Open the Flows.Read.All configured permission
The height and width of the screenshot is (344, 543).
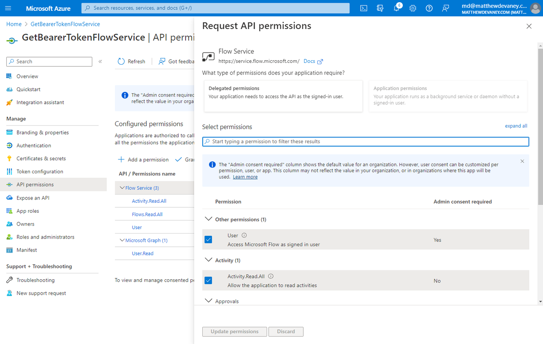click(147, 214)
